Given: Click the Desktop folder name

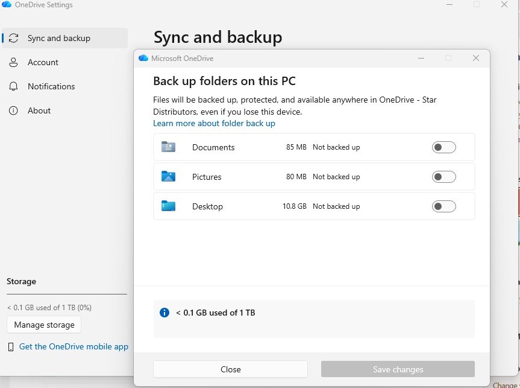Looking at the screenshot, I should click(x=208, y=206).
